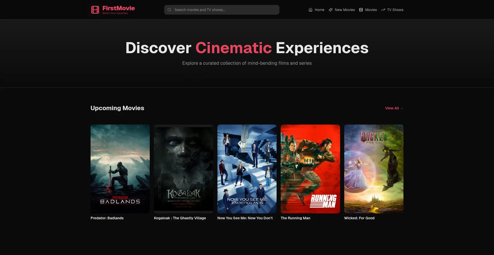Viewport: 494px width, 255px height.
Task: Navigate to TV Shows section
Action: click(x=395, y=10)
